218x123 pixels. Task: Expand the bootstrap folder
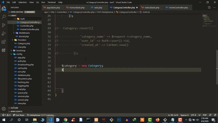click(21, 51)
